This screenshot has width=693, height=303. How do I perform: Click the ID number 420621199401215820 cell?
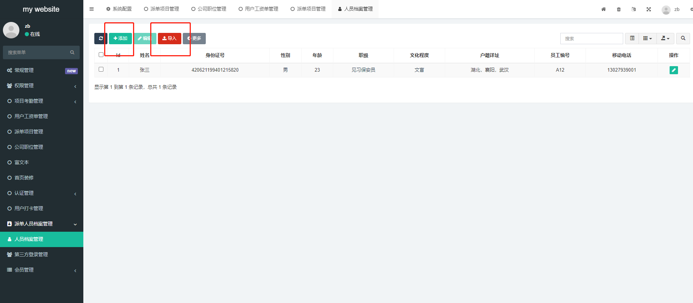click(x=215, y=70)
